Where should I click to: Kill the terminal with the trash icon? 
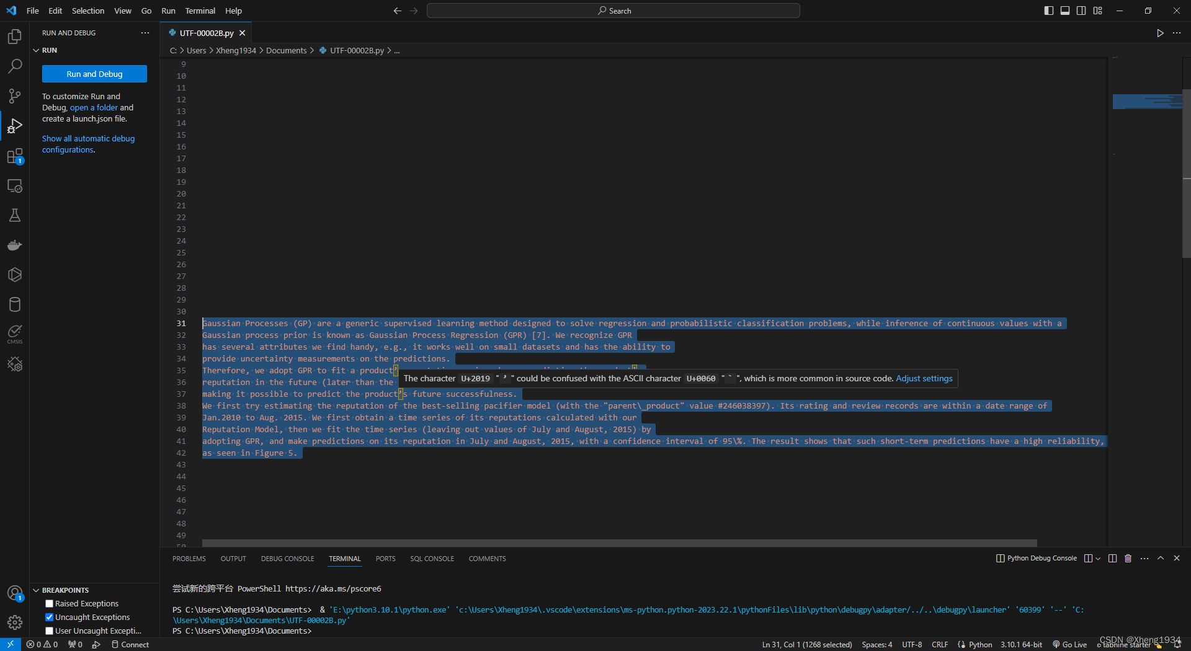pos(1127,558)
